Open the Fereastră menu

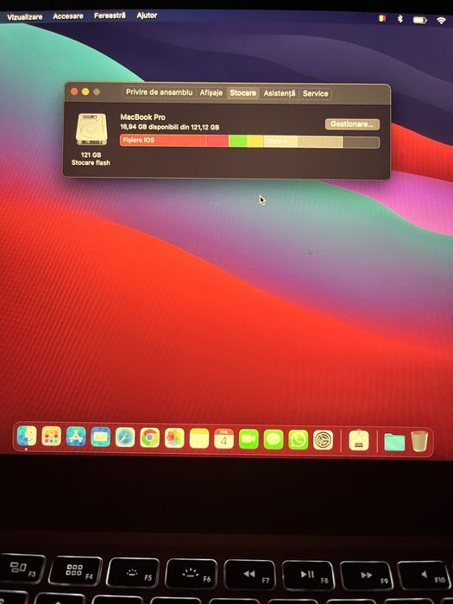110,16
